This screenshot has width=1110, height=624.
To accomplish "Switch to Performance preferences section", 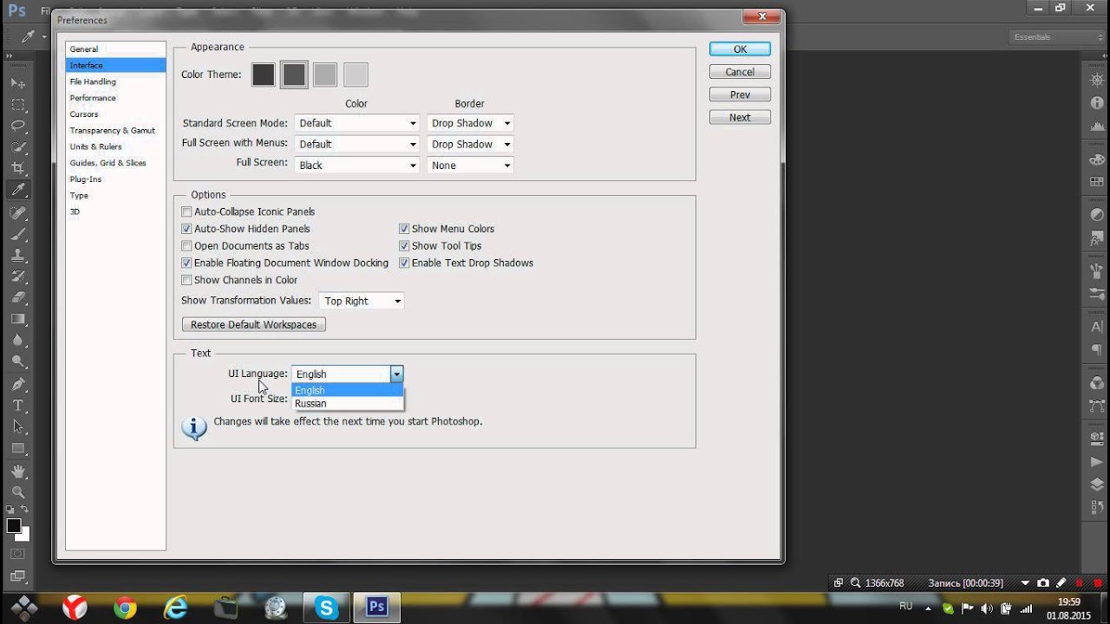I will click(115, 98).
